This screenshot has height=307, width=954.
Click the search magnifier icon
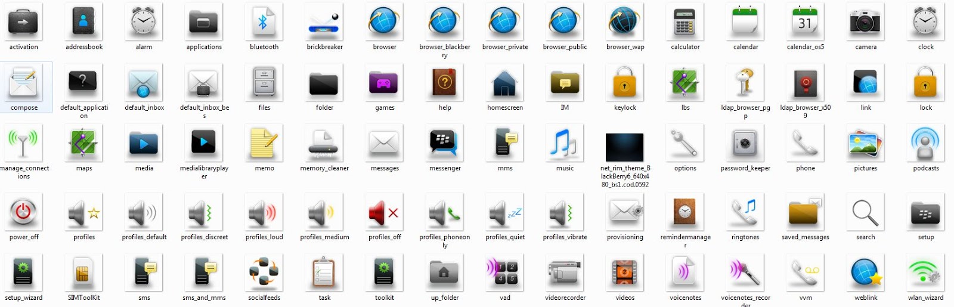tap(866, 212)
